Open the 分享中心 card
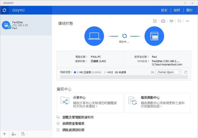This screenshot has width=198, height=138. pyautogui.click(x=90, y=103)
